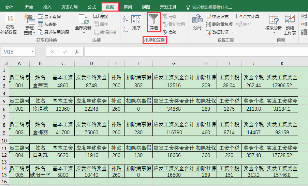Select row 9 header
The height and width of the screenshot is (186, 308).
(x=4, y=133)
